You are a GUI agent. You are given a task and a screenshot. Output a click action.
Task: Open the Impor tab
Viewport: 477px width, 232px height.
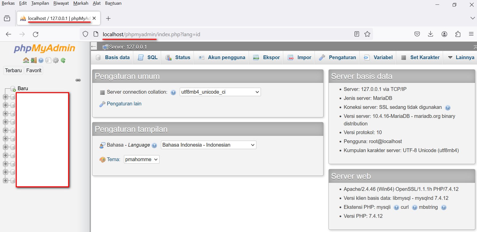(x=299, y=57)
